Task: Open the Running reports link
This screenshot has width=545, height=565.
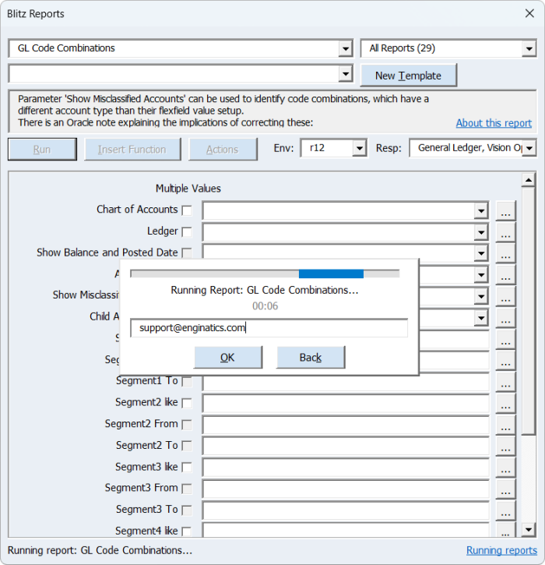Action: point(501,550)
